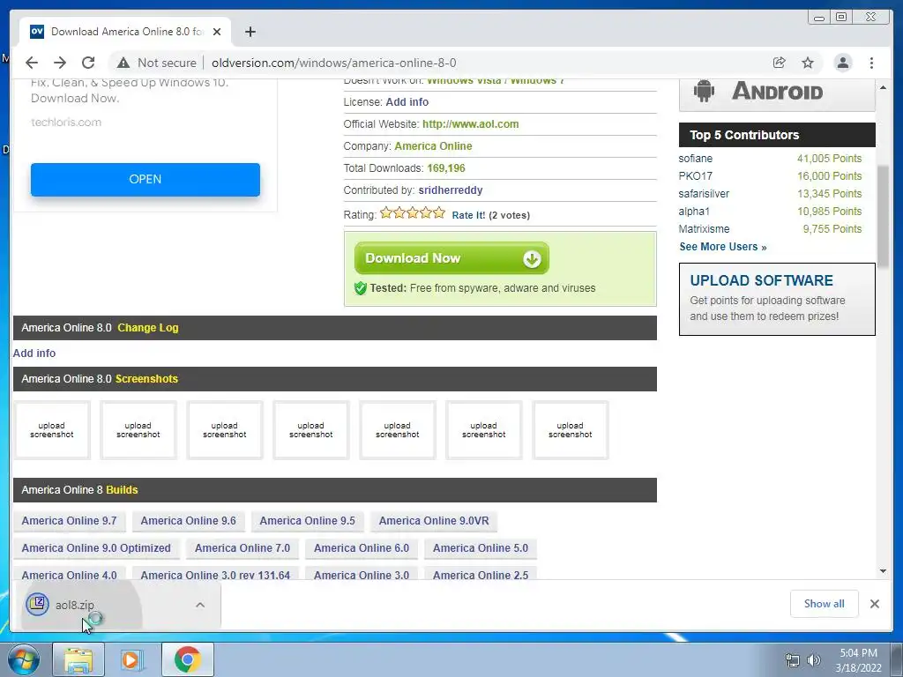Open contributor sofiane in Top 5 list
The image size is (903, 677).
[695, 159]
